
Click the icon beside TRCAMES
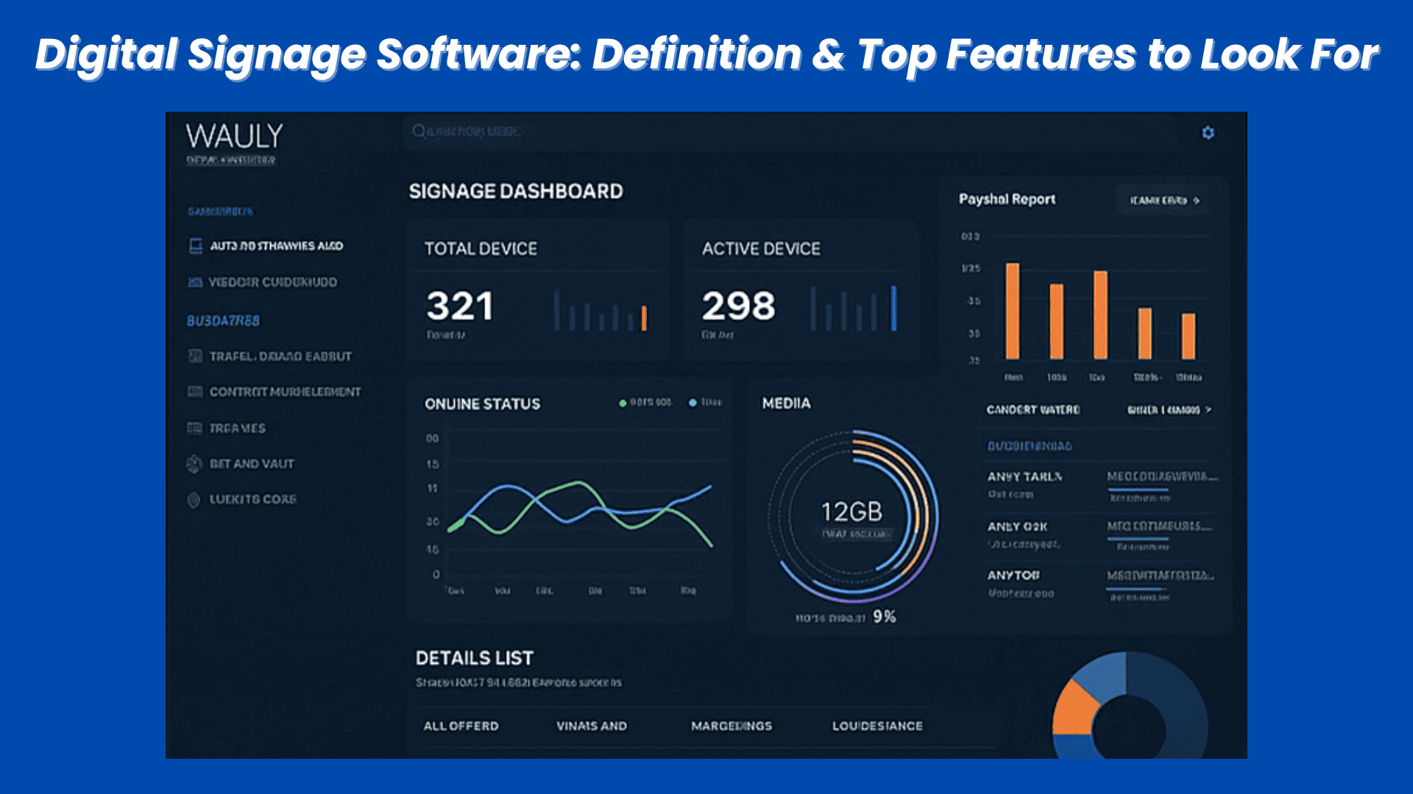point(194,428)
